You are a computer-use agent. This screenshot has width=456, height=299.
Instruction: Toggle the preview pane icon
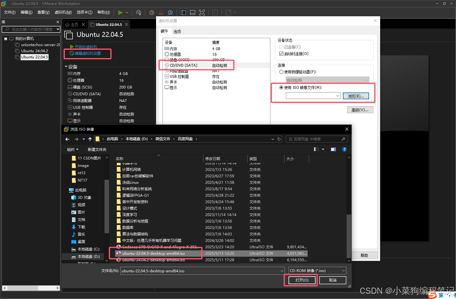333,149
